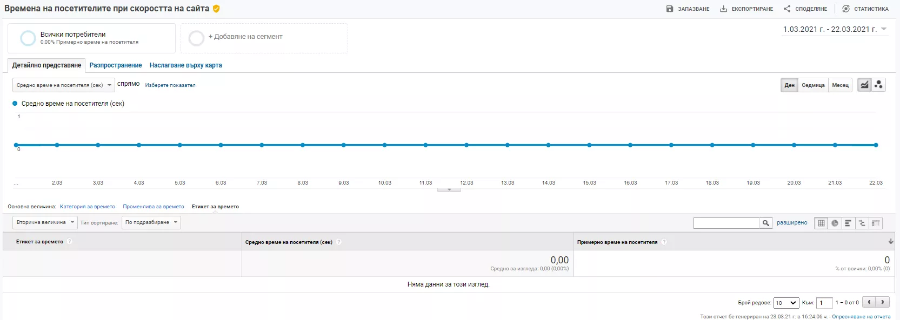Click Опресняване на отчета link

[861, 317]
